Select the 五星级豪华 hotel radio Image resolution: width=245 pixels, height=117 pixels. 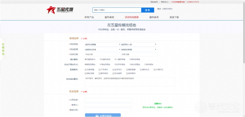pos(86,59)
